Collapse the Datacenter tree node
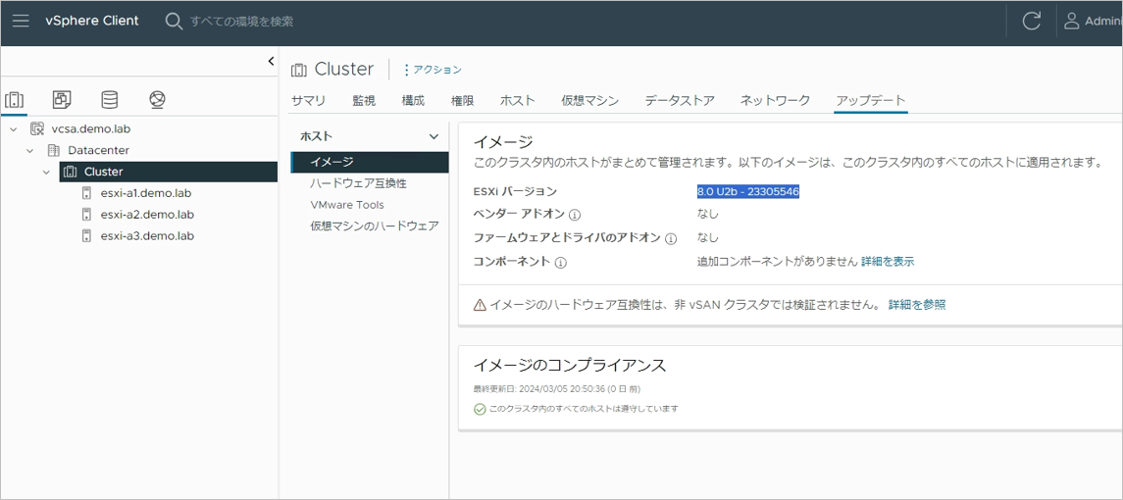This screenshot has height=500, width=1123. [x=29, y=150]
